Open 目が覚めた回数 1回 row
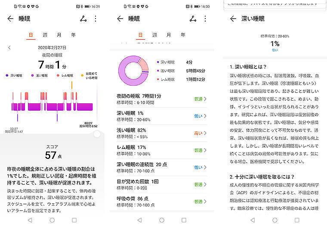 click(x=162, y=185)
